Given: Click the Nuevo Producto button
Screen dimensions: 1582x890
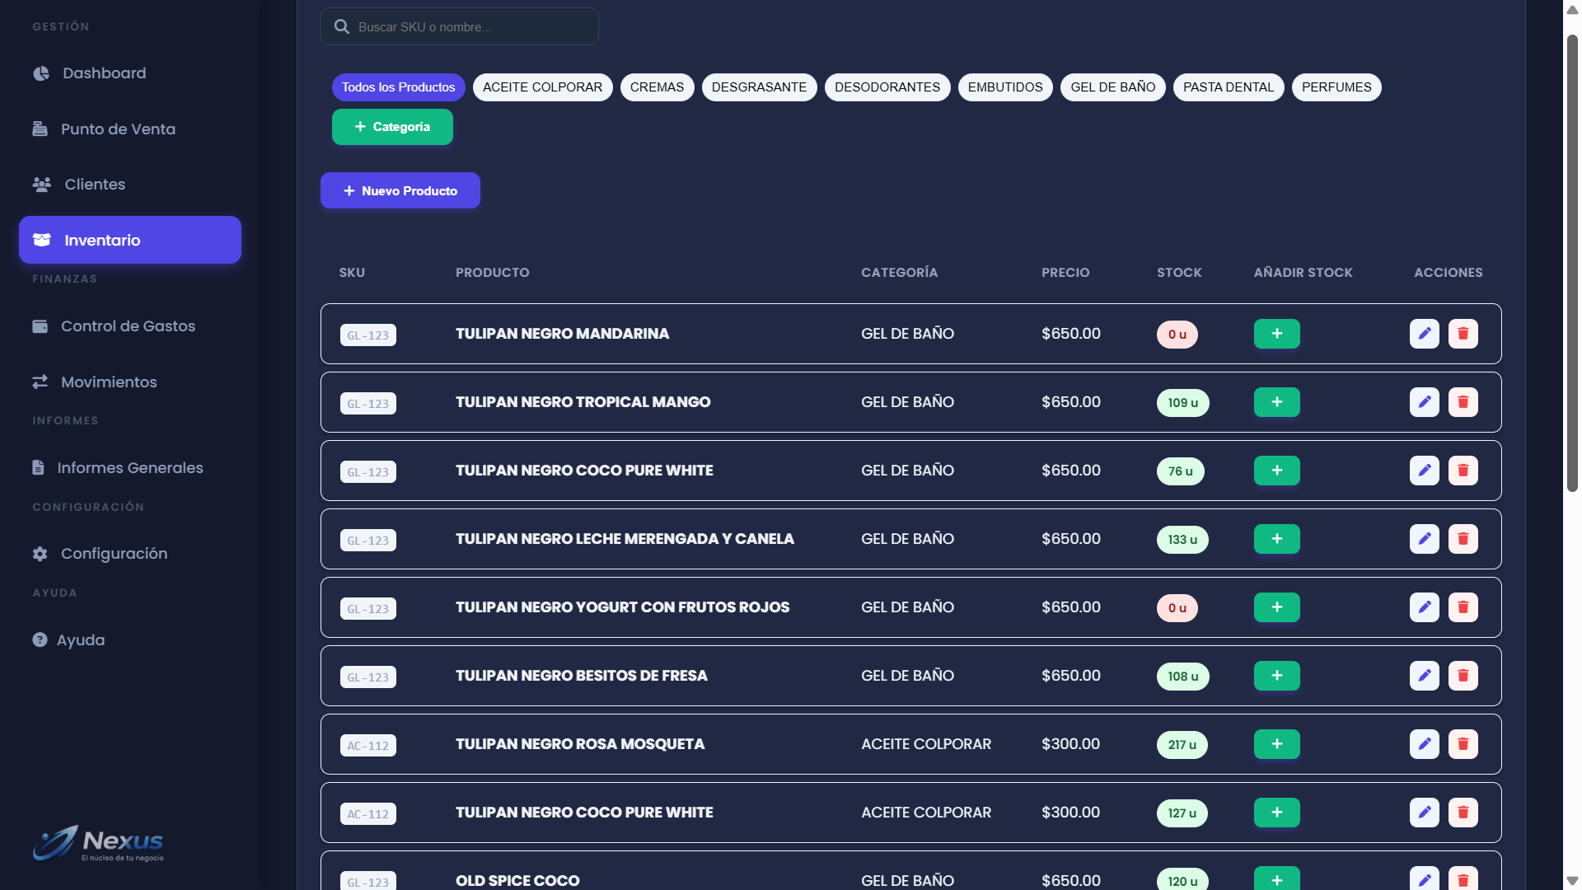Looking at the screenshot, I should click(x=400, y=190).
